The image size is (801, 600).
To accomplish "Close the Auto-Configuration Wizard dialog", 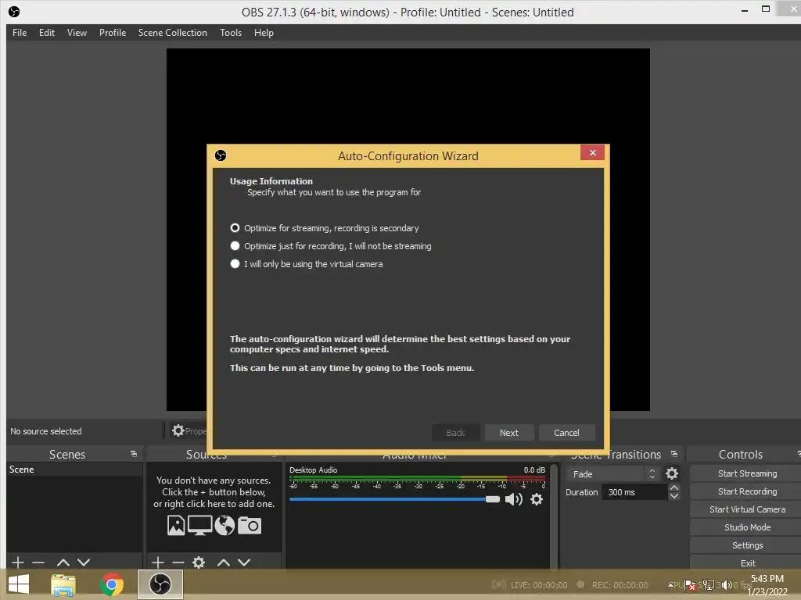I will click(593, 152).
